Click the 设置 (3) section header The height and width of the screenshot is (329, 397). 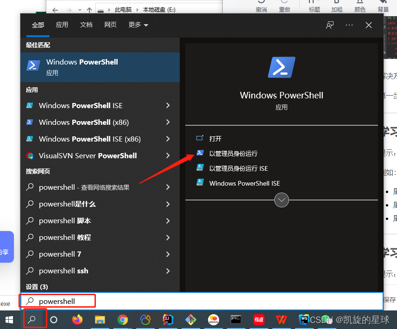tap(37, 287)
